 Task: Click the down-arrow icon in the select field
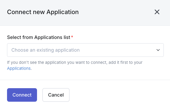pos(158,50)
